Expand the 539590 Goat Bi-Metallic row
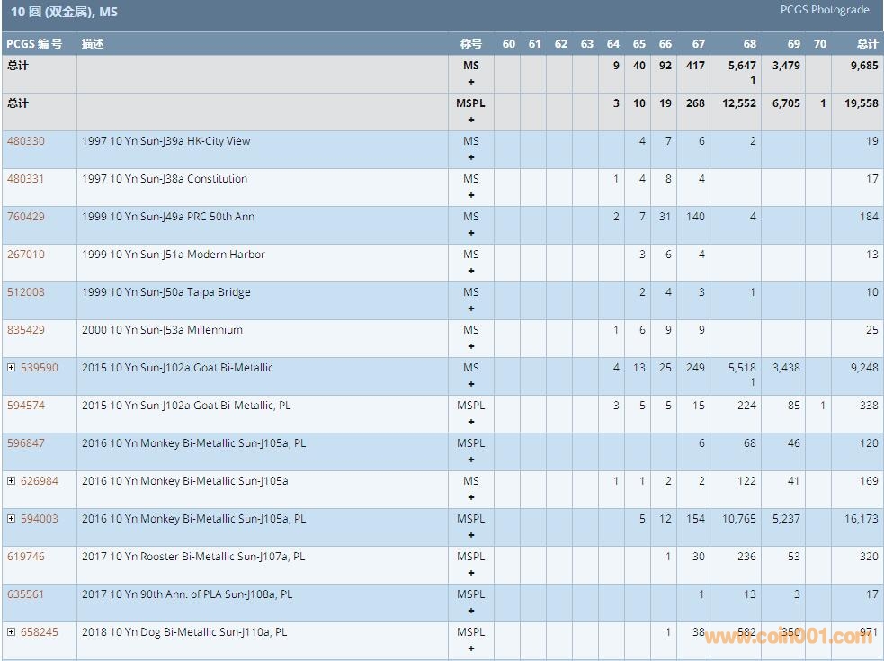This screenshot has width=884, height=661. 12,368
